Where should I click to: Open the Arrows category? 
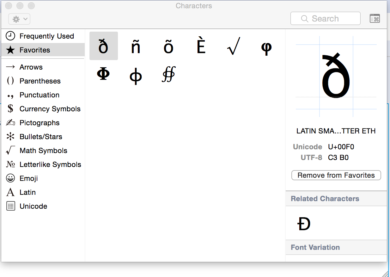click(x=43, y=67)
